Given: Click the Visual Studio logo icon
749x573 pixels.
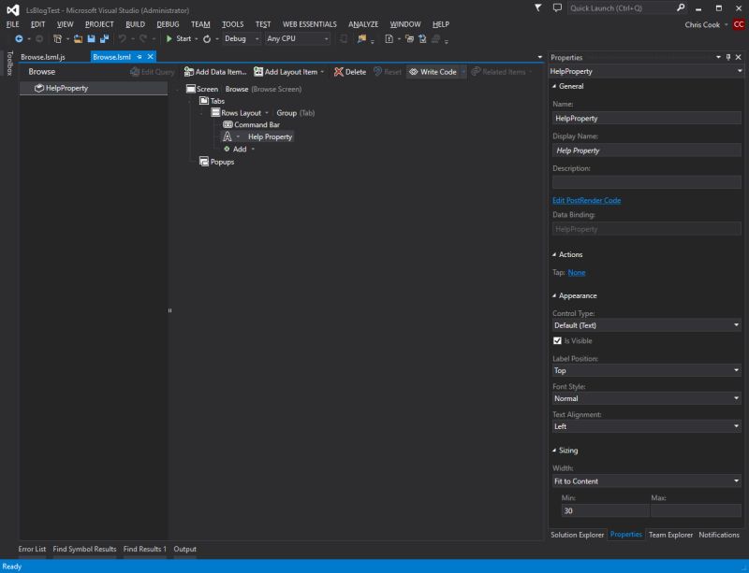Looking at the screenshot, I should pyautogui.click(x=13, y=9).
